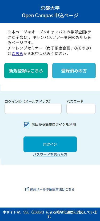Click the 新規登録はこちら green button
100x221 pixels.
pos(26,71)
